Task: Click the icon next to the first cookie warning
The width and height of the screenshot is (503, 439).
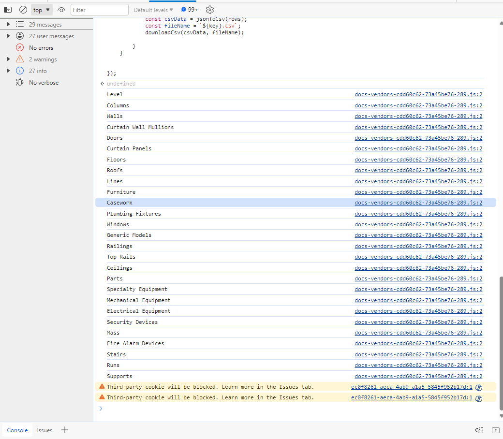Action: click(x=479, y=387)
